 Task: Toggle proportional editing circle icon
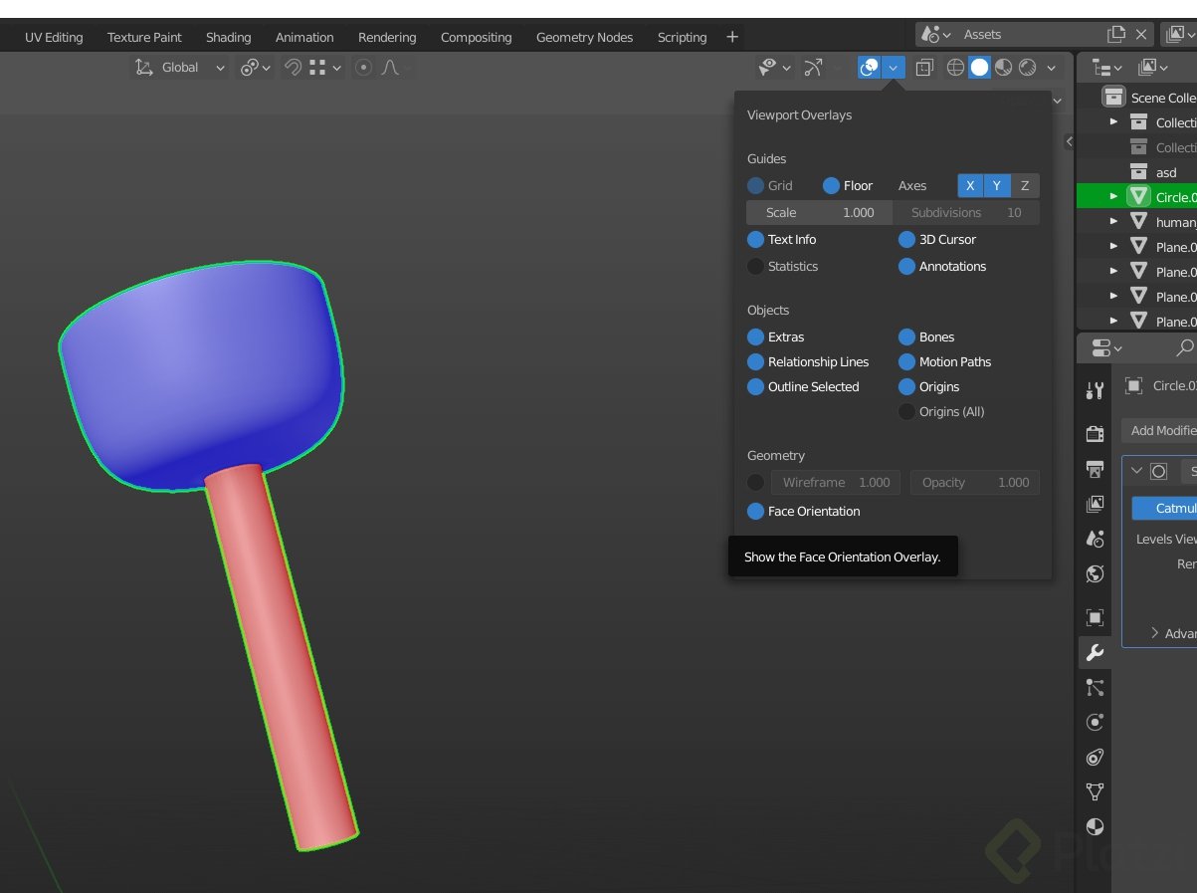pyautogui.click(x=363, y=68)
